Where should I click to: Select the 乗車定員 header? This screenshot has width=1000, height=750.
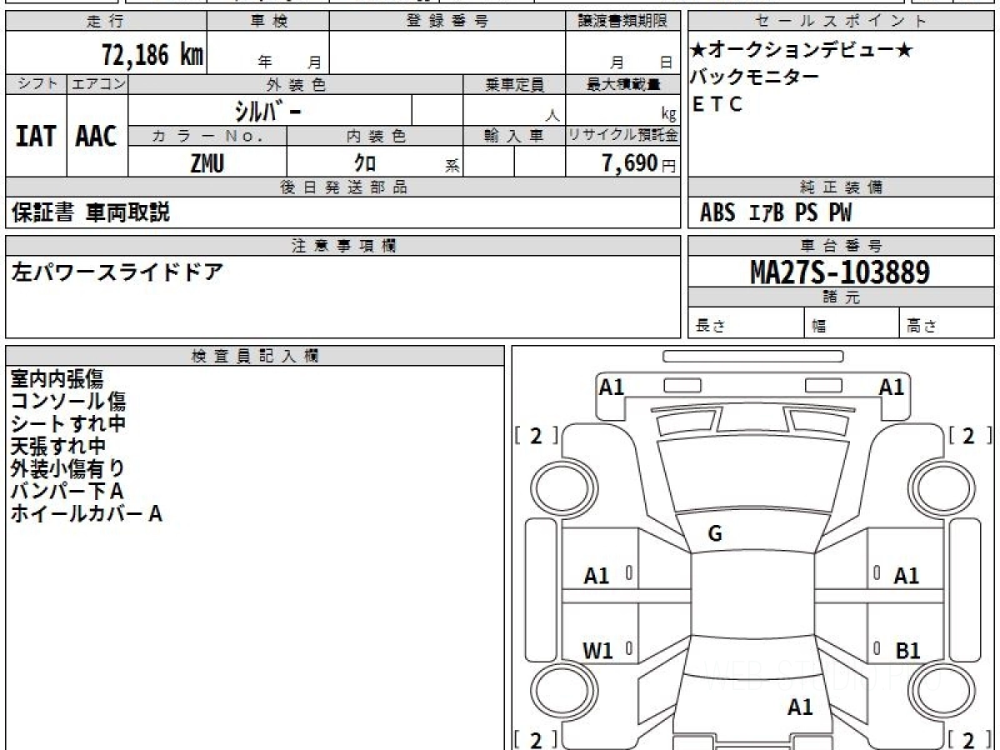(x=514, y=84)
